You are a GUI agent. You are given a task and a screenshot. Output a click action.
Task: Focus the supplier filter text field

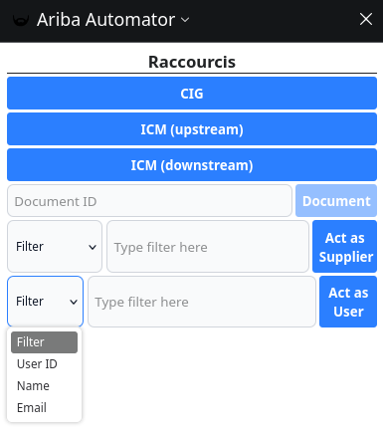[208, 247]
